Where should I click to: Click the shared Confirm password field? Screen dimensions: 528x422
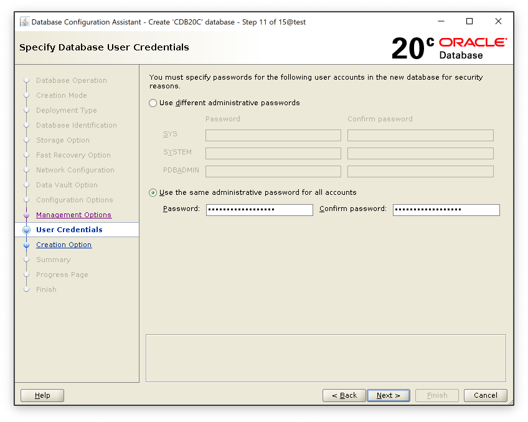[446, 210]
